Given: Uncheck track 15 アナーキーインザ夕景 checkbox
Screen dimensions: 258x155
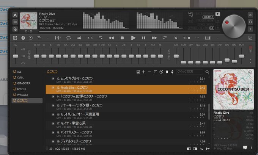Looking at the screenshot, I should (x=53, y=105).
